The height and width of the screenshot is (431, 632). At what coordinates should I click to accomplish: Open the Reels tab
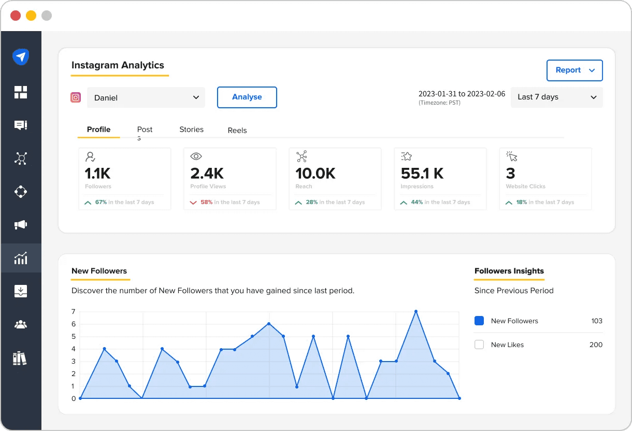pyautogui.click(x=237, y=130)
